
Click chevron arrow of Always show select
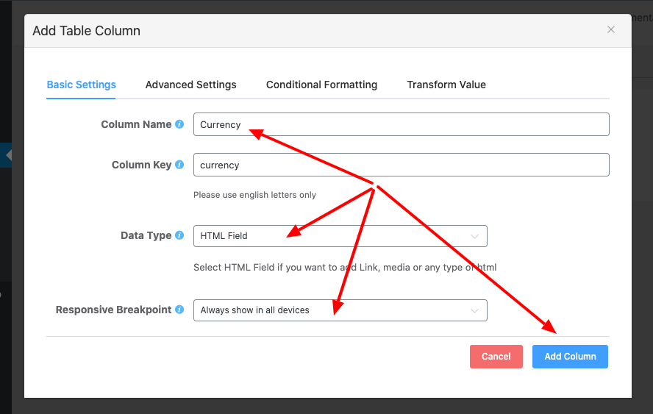pyautogui.click(x=474, y=310)
